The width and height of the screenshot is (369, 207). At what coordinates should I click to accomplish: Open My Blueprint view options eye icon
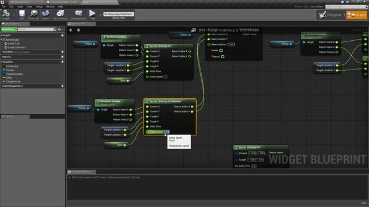click(60, 29)
